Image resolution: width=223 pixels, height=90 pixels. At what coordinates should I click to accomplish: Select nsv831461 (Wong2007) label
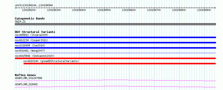pos(30,51)
